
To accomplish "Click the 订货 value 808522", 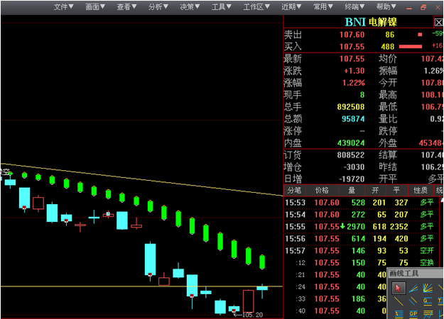I will point(350,155).
